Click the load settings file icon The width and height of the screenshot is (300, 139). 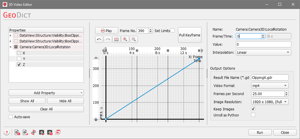coord(25,132)
